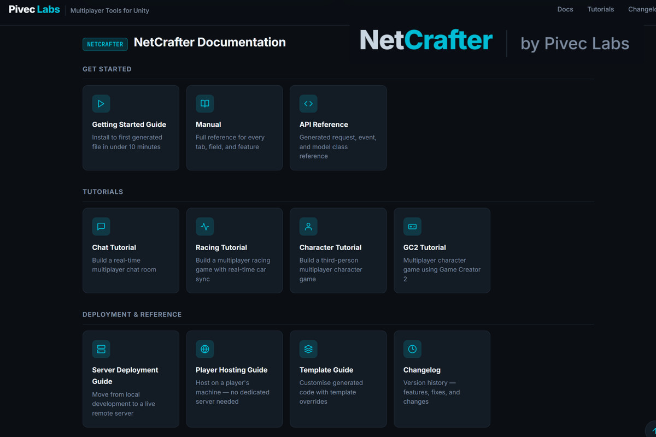Screen dimensions: 656x437
Task: Click the Racing Tutorial pulse icon
Action: (x=205, y=227)
